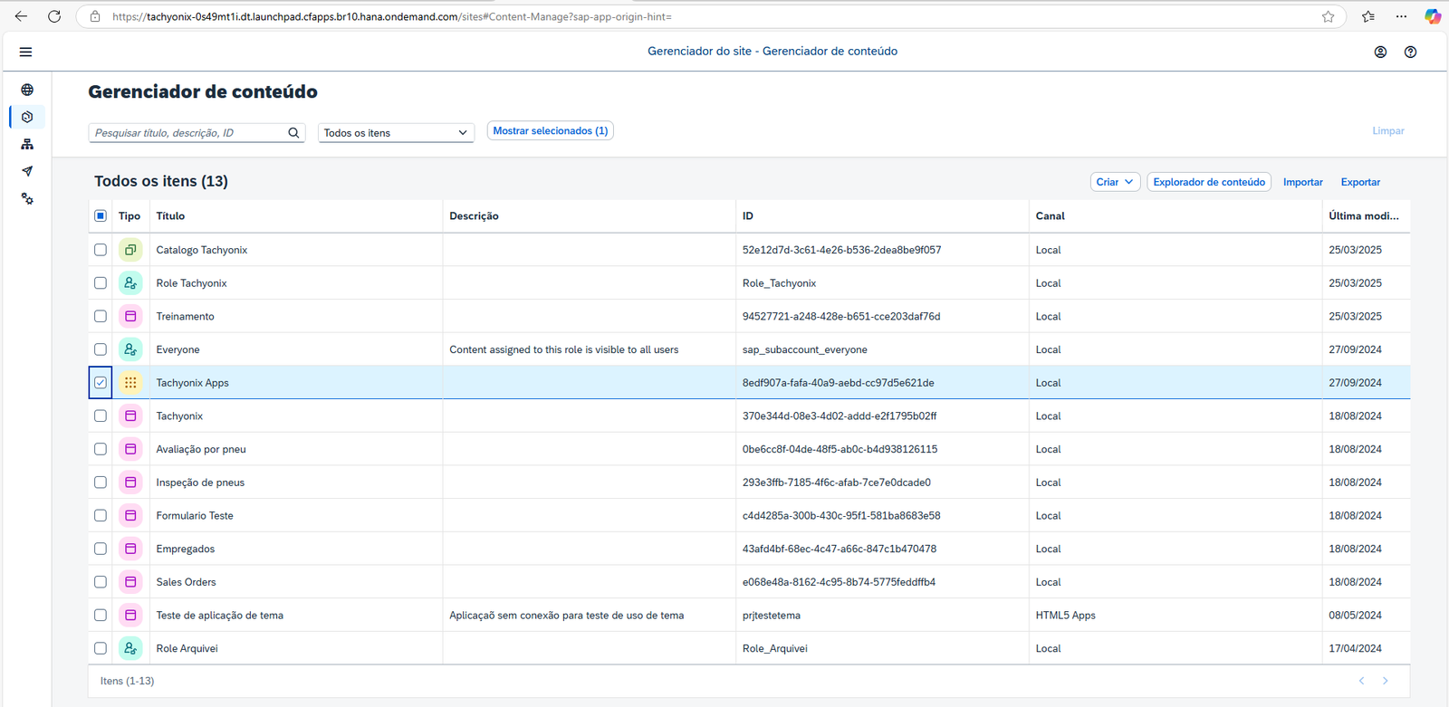The image size is (1449, 707).
Task: Click the browser address bar URL
Action: pyautogui.click(x=391, y=16)
